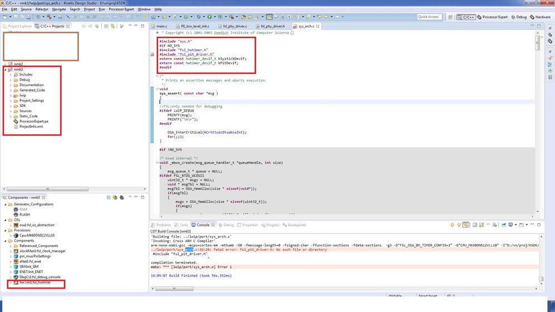
Task: Maximize the Console panel
Action: click(x=539, y=225)
